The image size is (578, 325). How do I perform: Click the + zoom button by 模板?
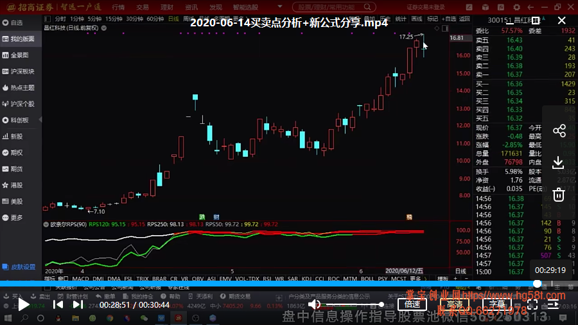[455, 279]
